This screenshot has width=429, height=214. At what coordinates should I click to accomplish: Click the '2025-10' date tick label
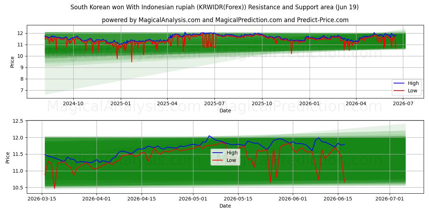click(x=262, y=104)
